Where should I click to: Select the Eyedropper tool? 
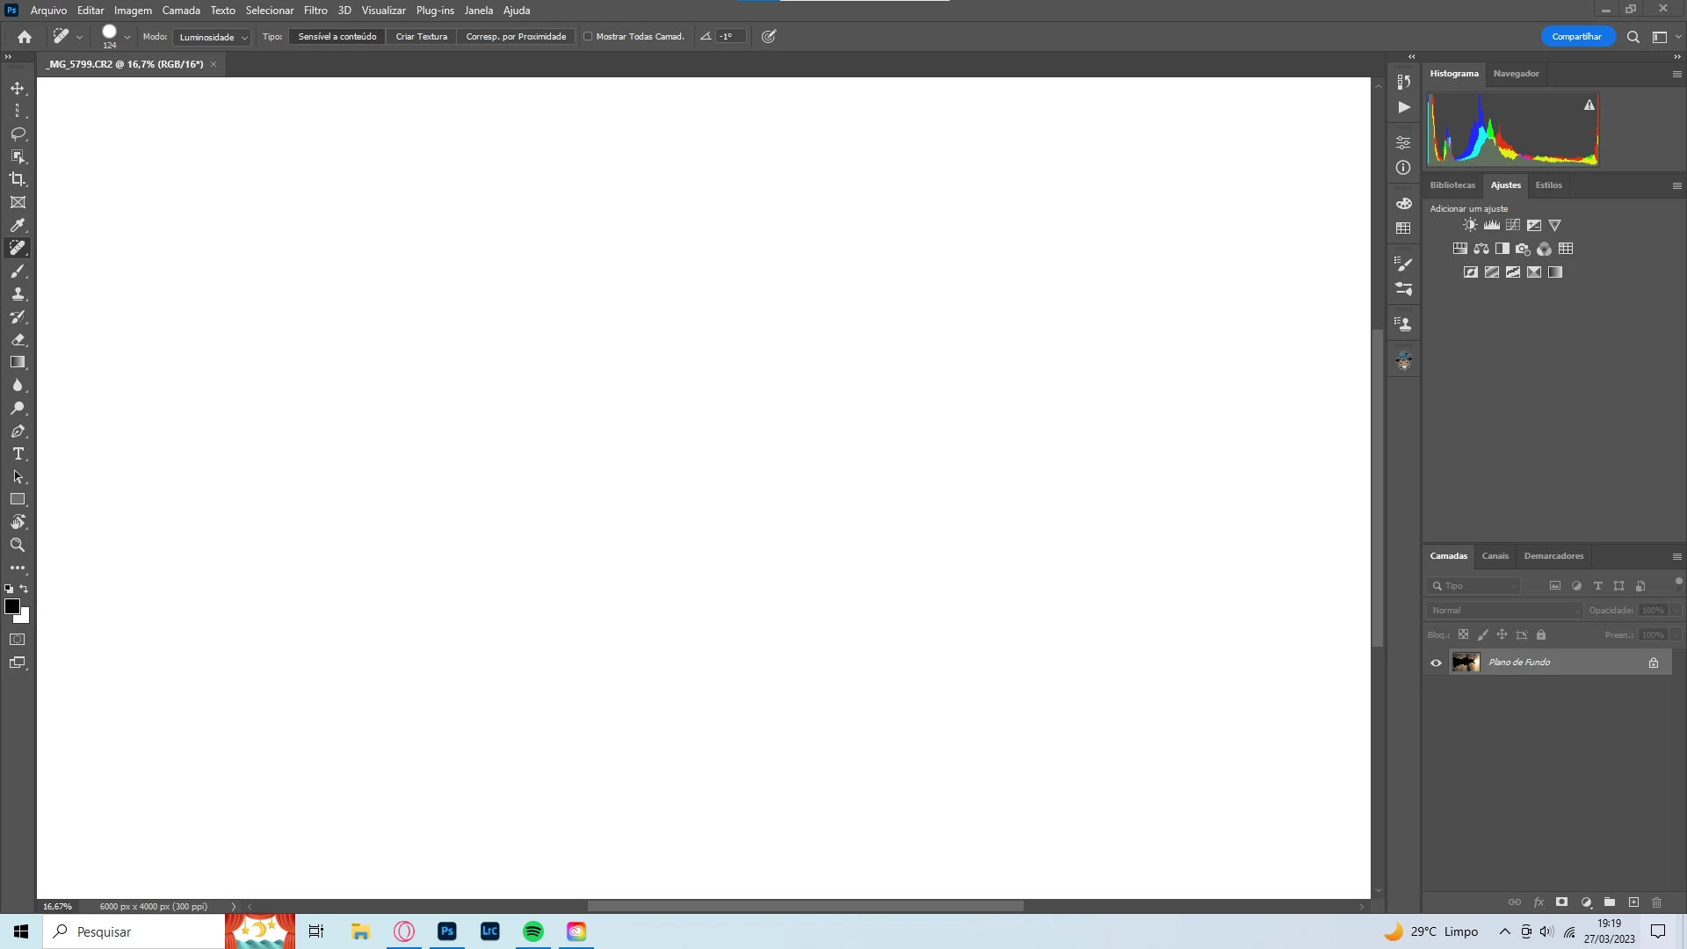click(x=18, y=225)
